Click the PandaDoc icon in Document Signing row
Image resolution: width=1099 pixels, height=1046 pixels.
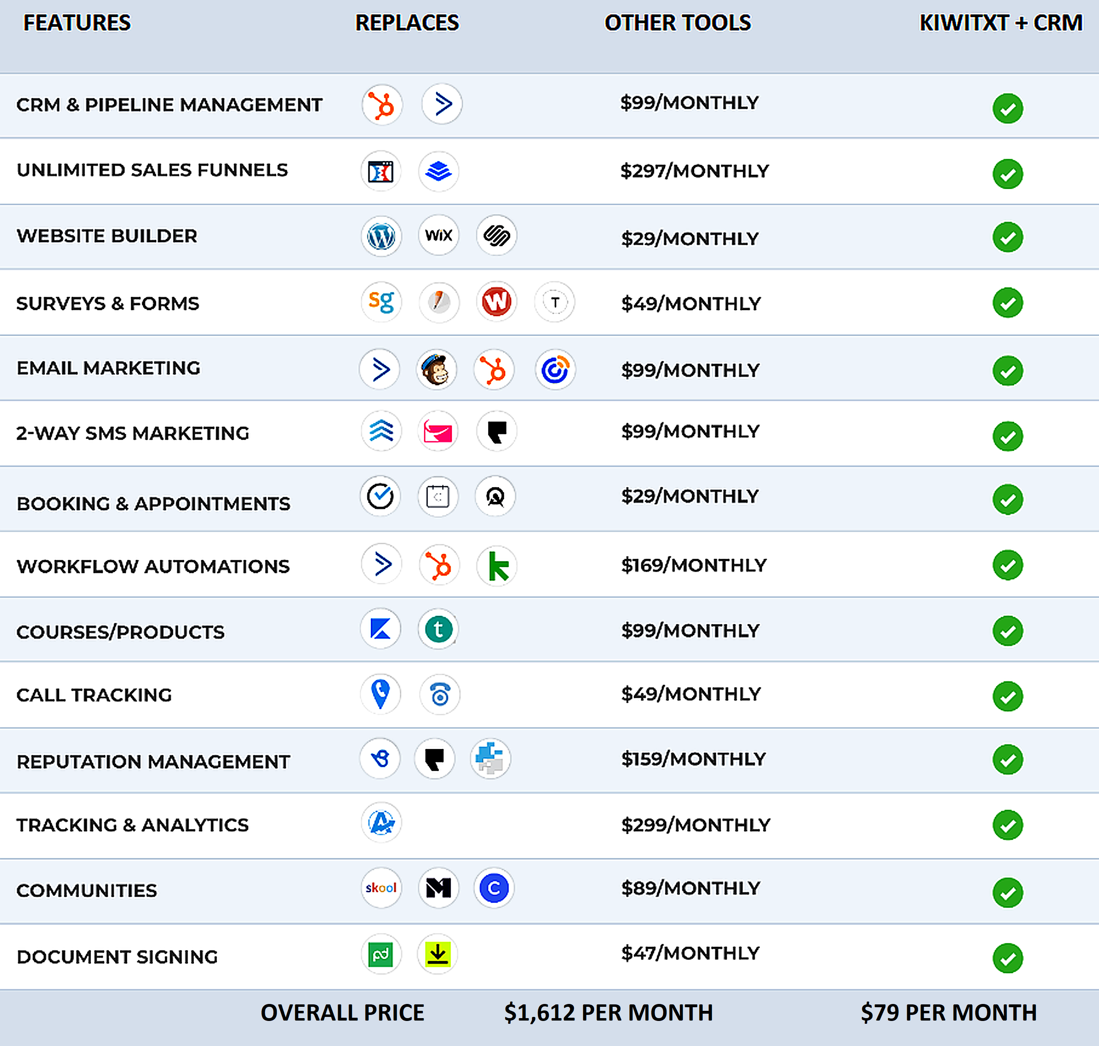coord(381,954)
